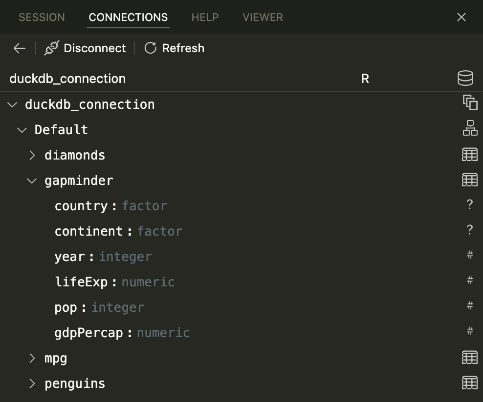
Task: Click the penguins table grid icon
Action: tap(470, 383)
